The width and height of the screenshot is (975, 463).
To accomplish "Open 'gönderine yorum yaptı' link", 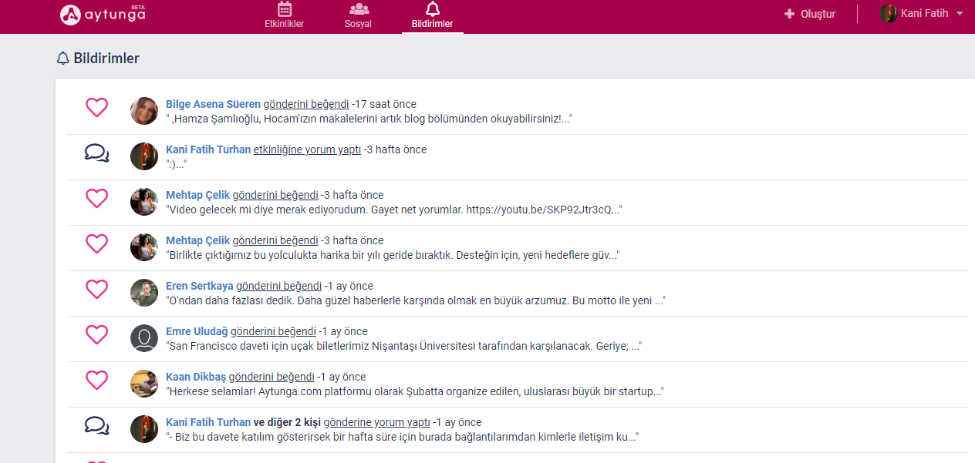I will [x=377, y=422].
